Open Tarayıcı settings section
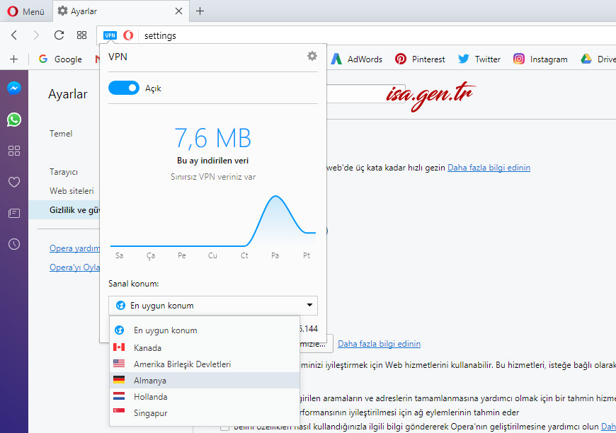This screenshot has width=616, height=433. point(64,171)
